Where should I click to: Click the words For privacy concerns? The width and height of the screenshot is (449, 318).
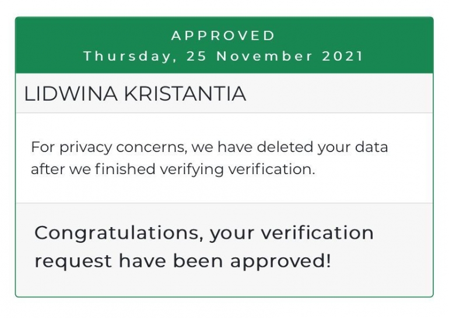pyautogui.click(x=109, y=147)
